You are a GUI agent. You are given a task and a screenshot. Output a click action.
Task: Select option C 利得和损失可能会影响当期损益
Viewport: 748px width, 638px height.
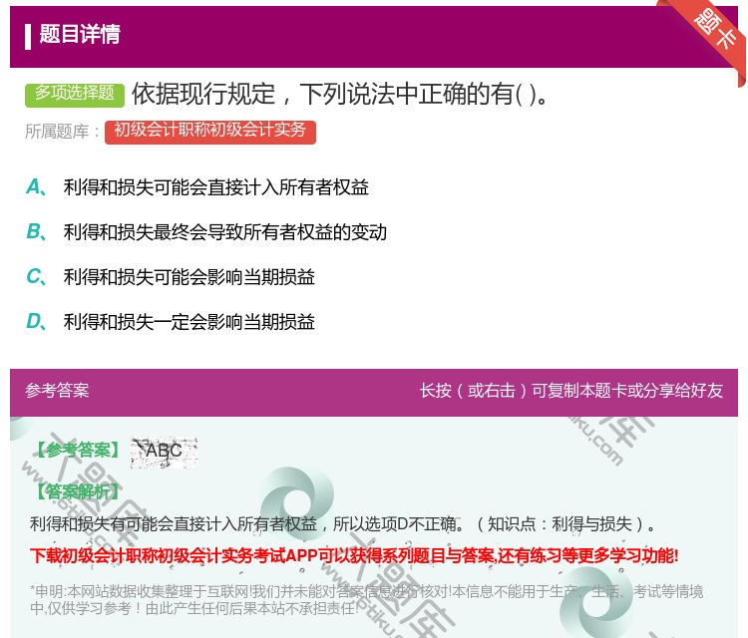pos(188,277)
